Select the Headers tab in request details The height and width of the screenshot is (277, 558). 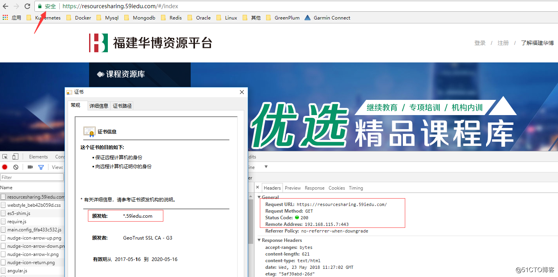(272, 188)
